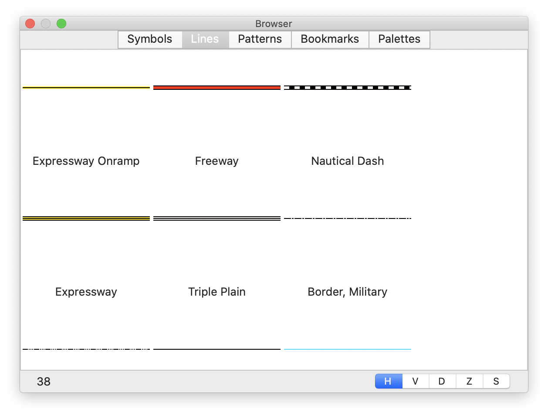The height and width of the screenshot is (416, 548).
Task: Switch to the Symbols tab
Action: tap(150, 39)
